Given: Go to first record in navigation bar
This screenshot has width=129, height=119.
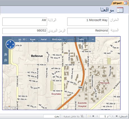Looking at the screenshot, I should pos(117,116).
